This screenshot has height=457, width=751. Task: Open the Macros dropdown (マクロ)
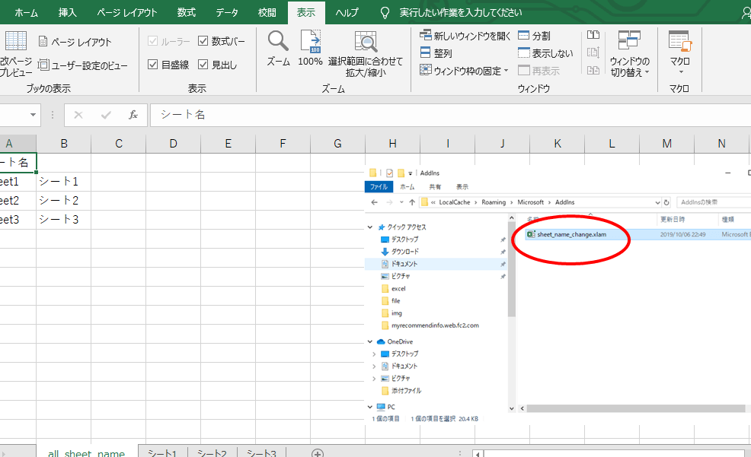(x=679, y=52)
